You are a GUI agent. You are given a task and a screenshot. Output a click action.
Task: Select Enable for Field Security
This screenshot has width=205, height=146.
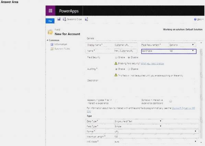click(x=116, y=58)
